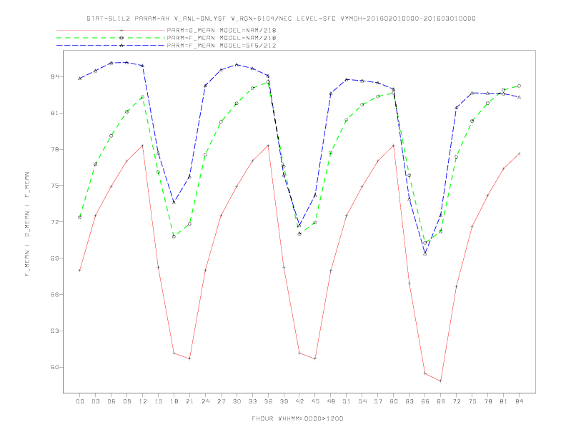The height and width of the screenshot is (437, 566).
Task: Click the chart title starting with STAT=SL1L2
Action: tap(281, 19)
